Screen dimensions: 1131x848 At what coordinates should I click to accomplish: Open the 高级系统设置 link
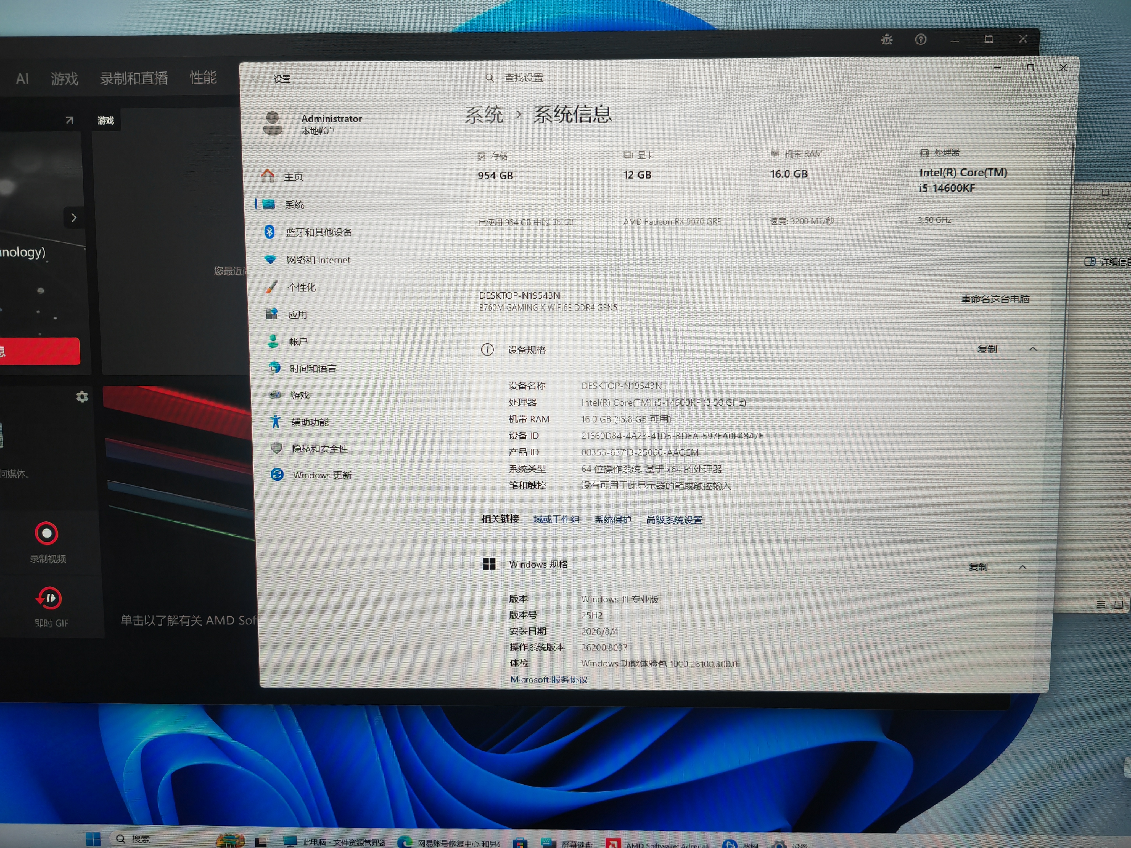[x=674, y=520]
